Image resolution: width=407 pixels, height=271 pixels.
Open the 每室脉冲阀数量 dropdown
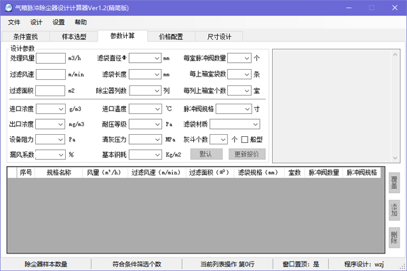coord(239,58)
